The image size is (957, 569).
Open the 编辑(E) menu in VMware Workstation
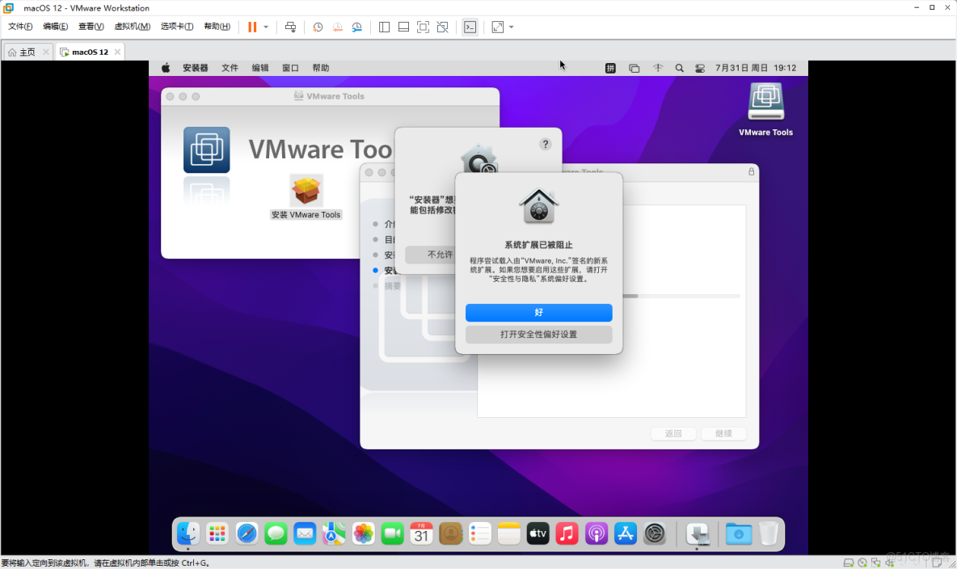pyautogui.click(x=56, y=26)
